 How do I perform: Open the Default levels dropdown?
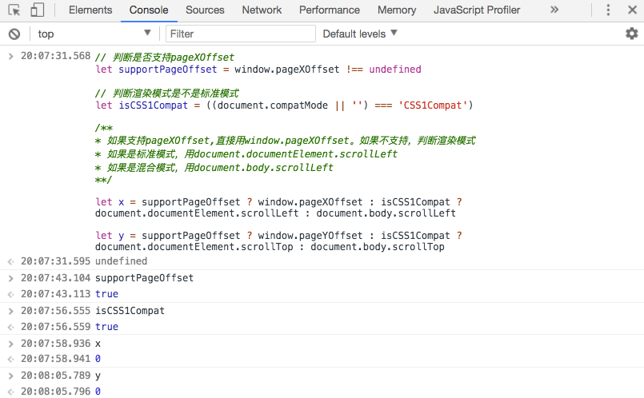click(x=360, y=34)
